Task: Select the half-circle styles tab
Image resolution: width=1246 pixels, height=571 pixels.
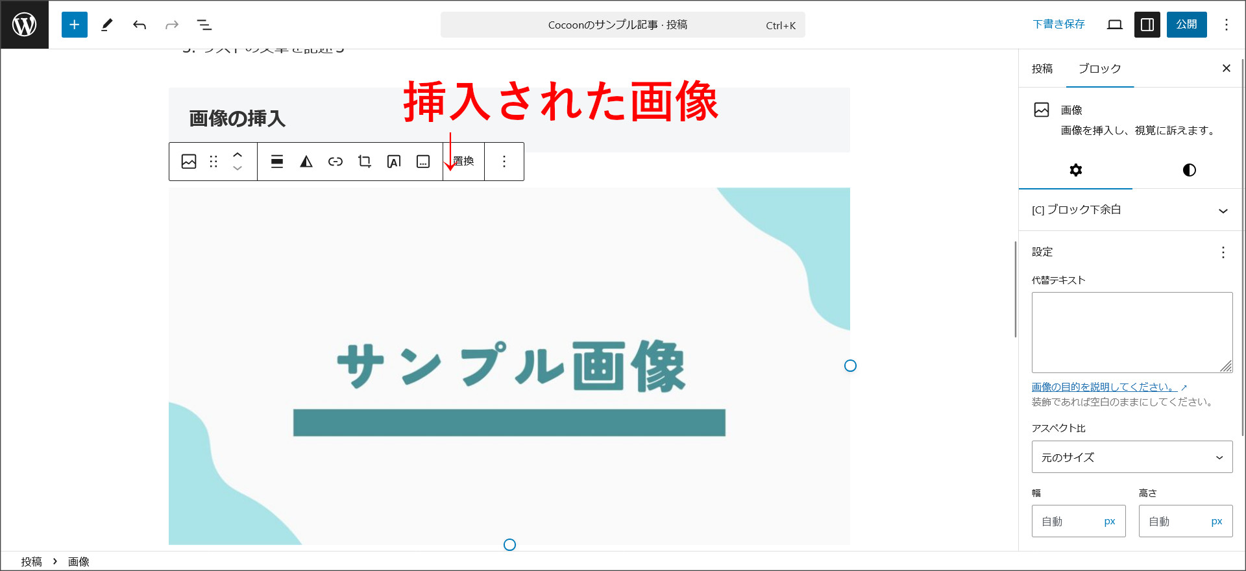Action: [x=1190, y=170]
